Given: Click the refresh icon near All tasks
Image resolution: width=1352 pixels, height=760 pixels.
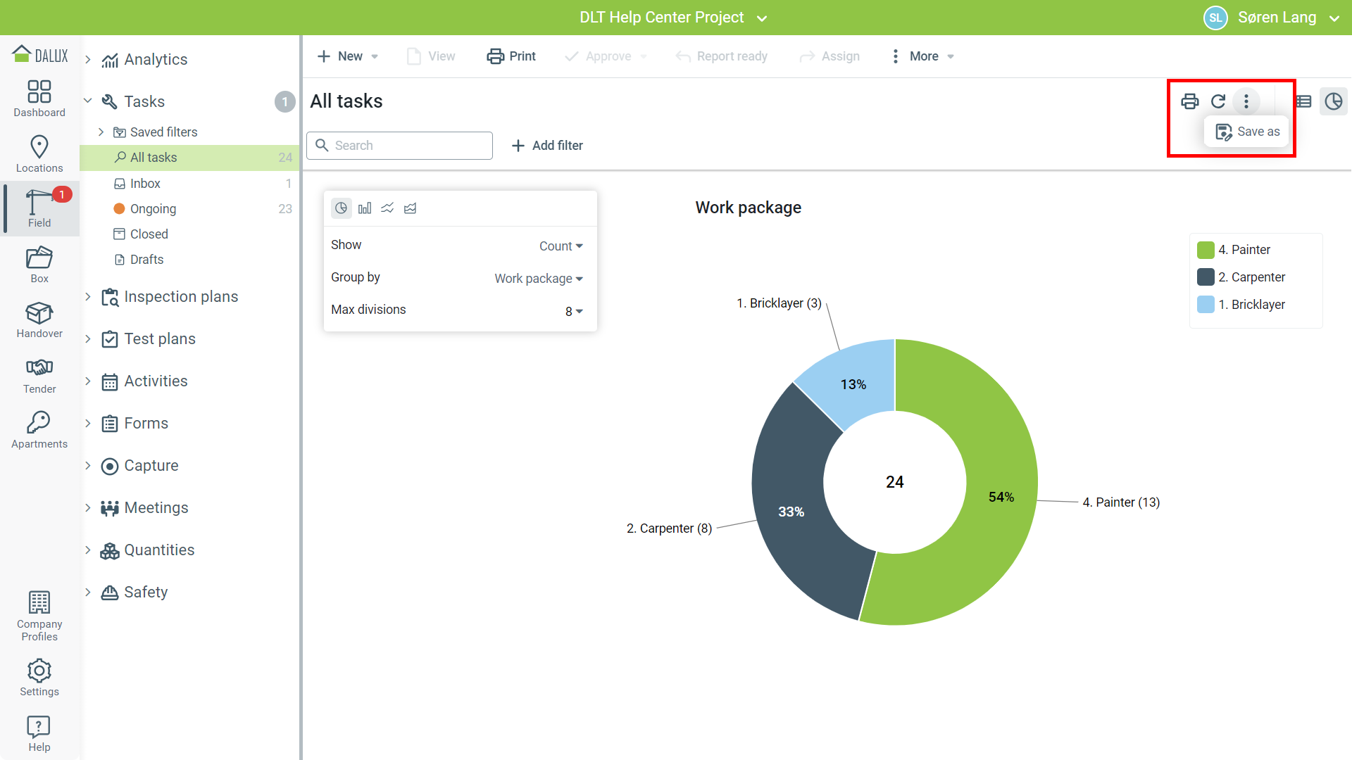Looking at the screenshot, I should point(1218,101).
